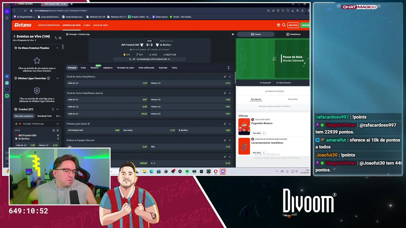
Task: Pin the Ambas as Equipas Marcam market
Action: pos(225,140)
